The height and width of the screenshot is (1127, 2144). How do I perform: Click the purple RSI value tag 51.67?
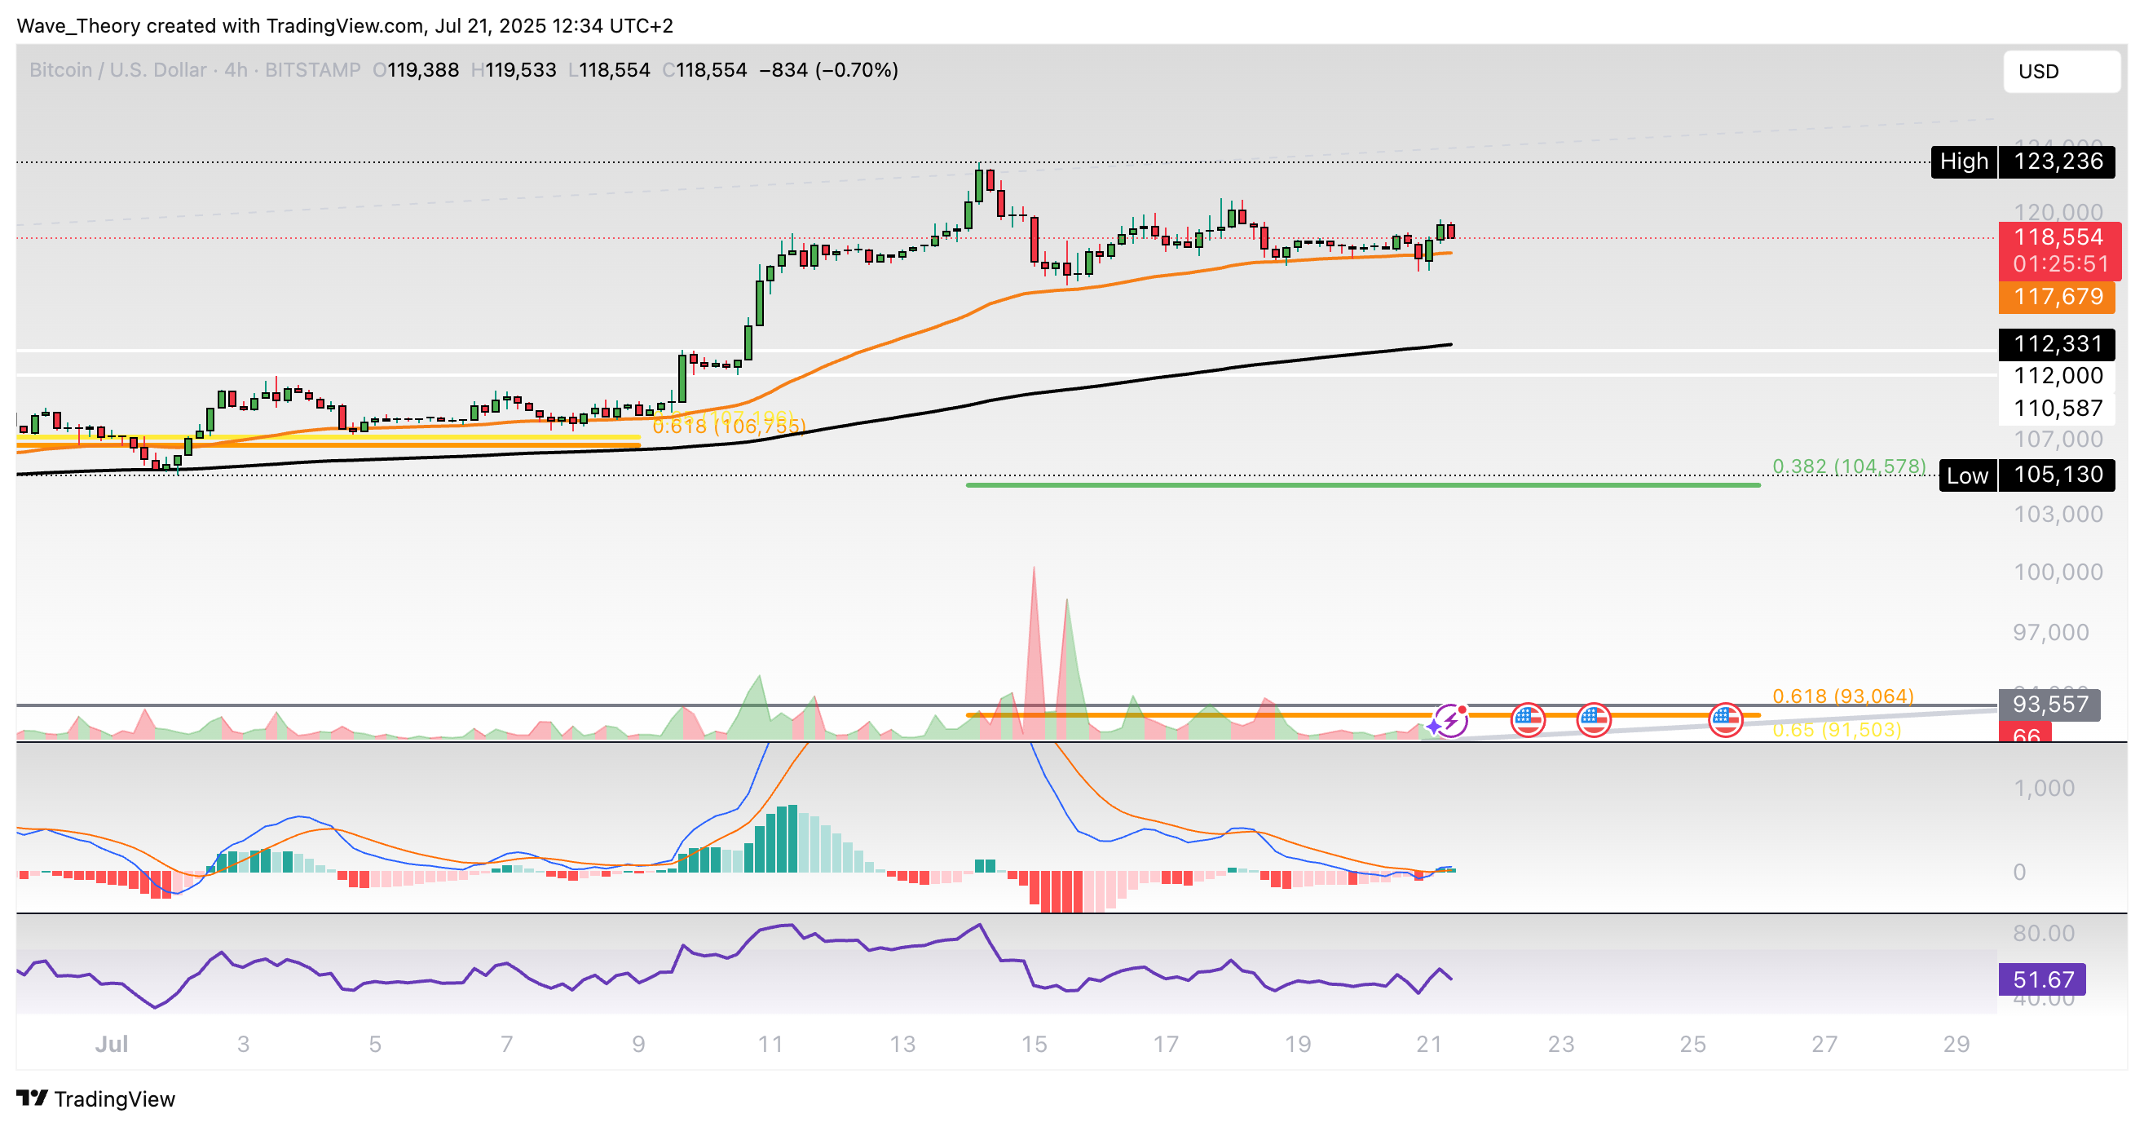(x=2041, y=979)
